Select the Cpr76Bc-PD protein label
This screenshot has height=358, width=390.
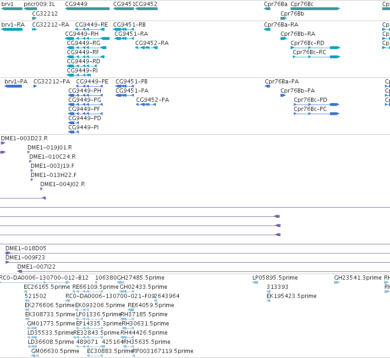pos(310,100)
